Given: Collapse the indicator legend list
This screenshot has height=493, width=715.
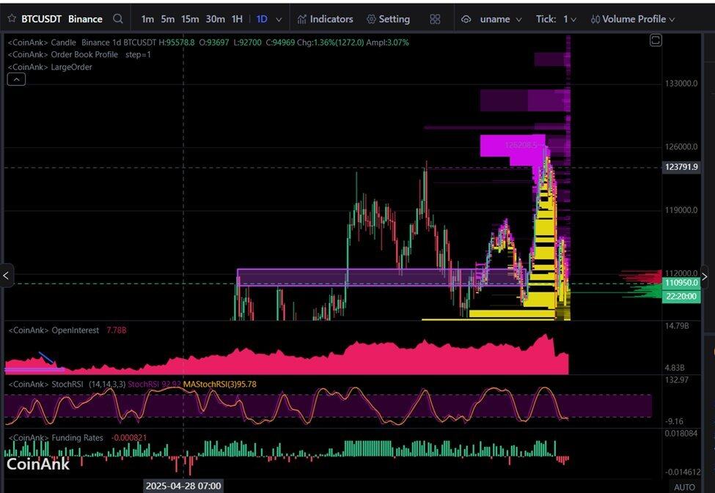Looking at the screenshot, I should (16, 80).
